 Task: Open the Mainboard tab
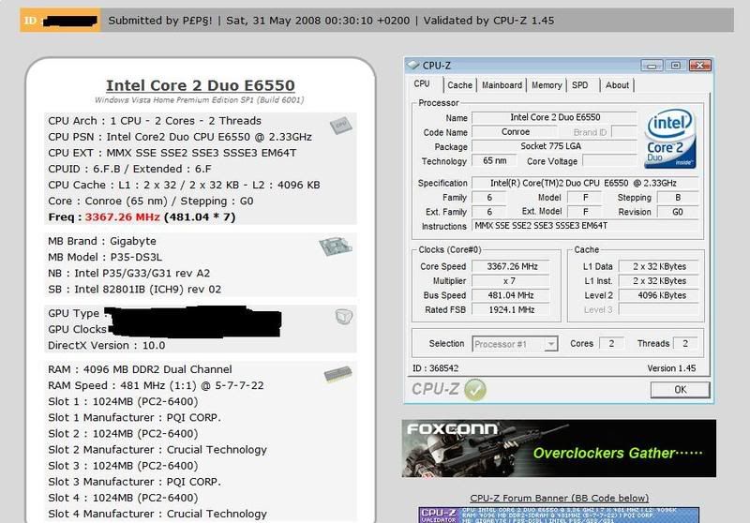coord(502,85)
